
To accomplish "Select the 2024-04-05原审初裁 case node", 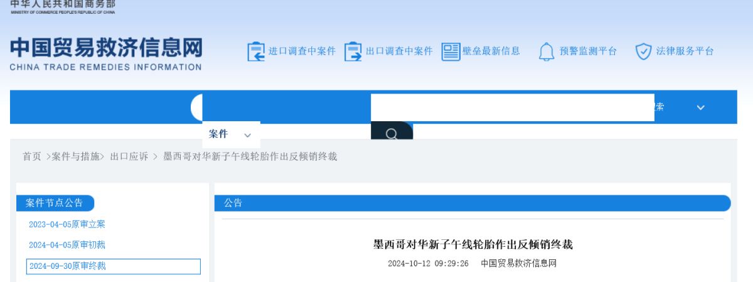I will point(67,245).
